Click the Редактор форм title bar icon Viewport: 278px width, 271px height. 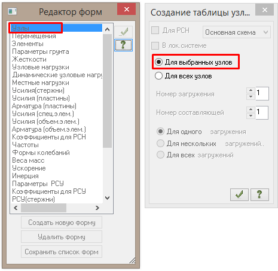coord(13,11)
